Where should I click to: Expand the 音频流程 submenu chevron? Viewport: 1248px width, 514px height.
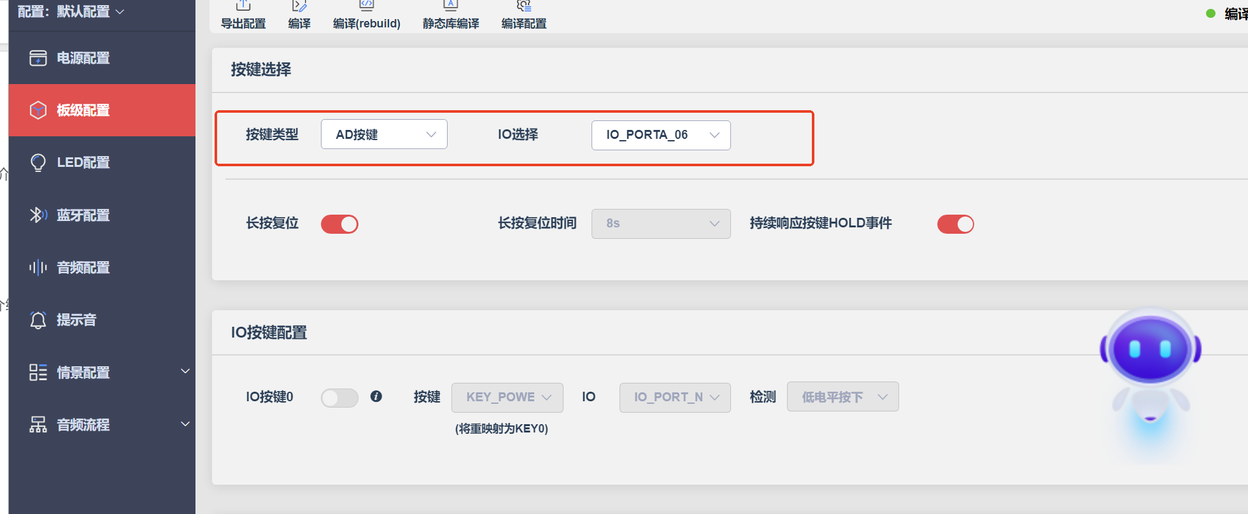click(x=185, y=424)
